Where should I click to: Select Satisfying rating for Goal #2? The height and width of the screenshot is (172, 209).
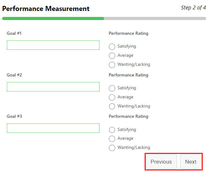[112, 88]
